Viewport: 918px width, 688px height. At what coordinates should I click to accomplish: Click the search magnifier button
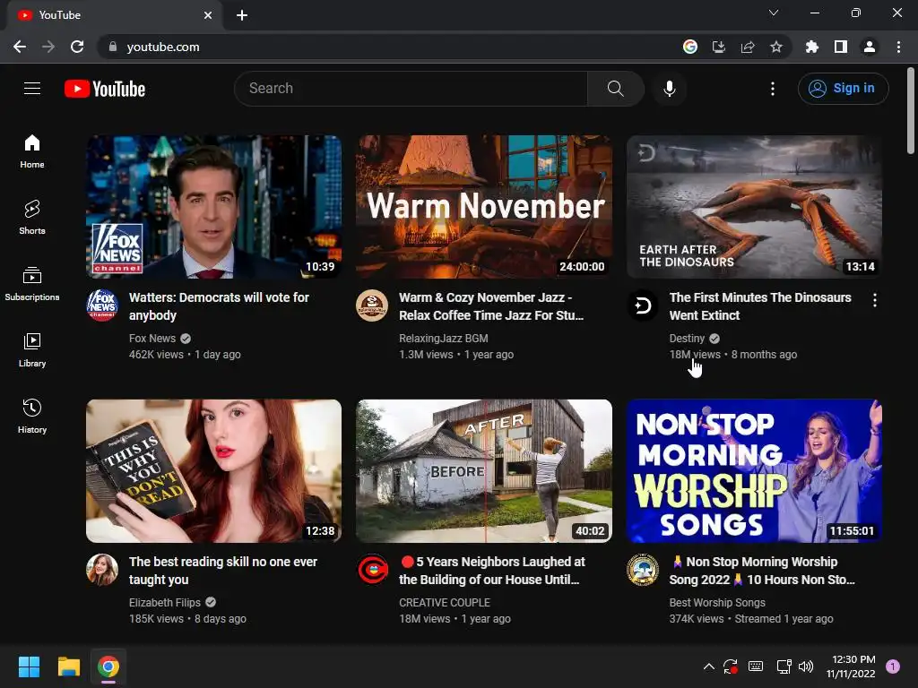click(615, 89)
